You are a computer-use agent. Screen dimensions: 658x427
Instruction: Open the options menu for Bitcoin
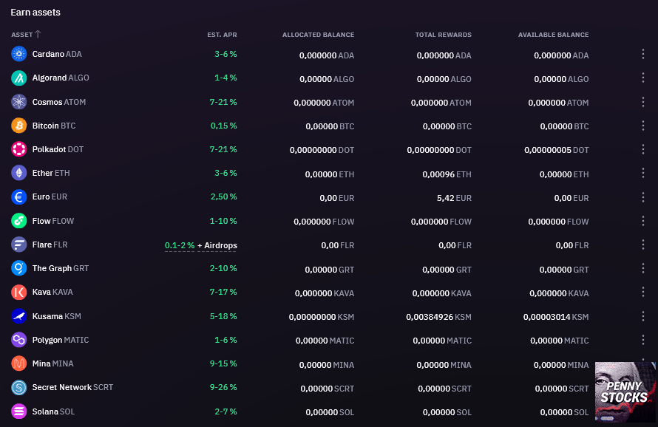642,126
